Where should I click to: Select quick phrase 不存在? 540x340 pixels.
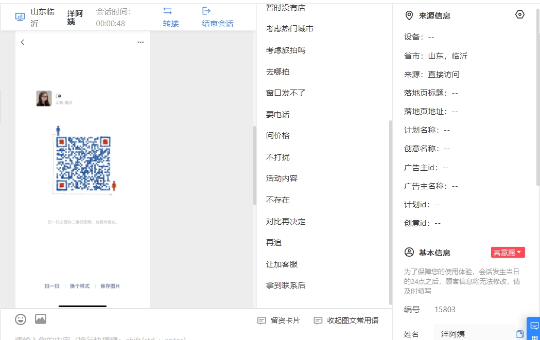pos(277,200)
